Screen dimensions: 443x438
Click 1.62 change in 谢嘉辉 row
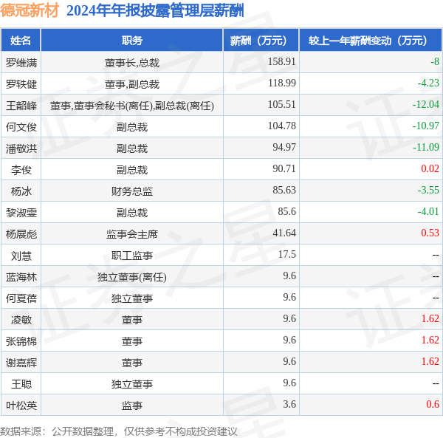[430, 361]
